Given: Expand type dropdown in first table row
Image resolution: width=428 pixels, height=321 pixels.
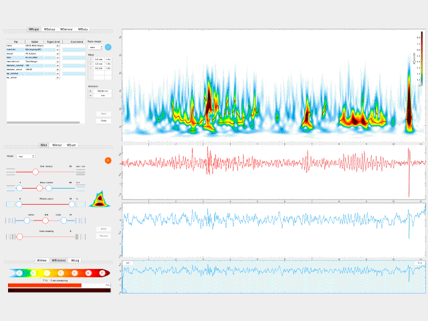Looking at the screenshot, I should pos(58,46).
